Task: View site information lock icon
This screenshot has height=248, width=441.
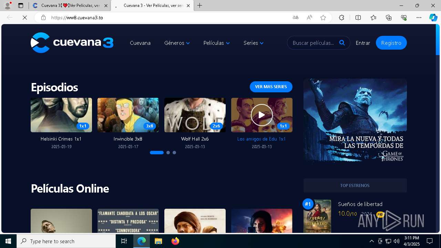Action: (43, 18)
